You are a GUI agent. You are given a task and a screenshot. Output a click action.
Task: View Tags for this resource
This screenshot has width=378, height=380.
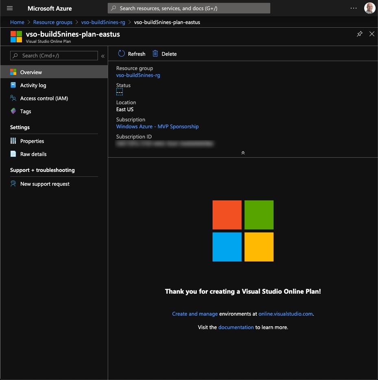tap(26, 111)
